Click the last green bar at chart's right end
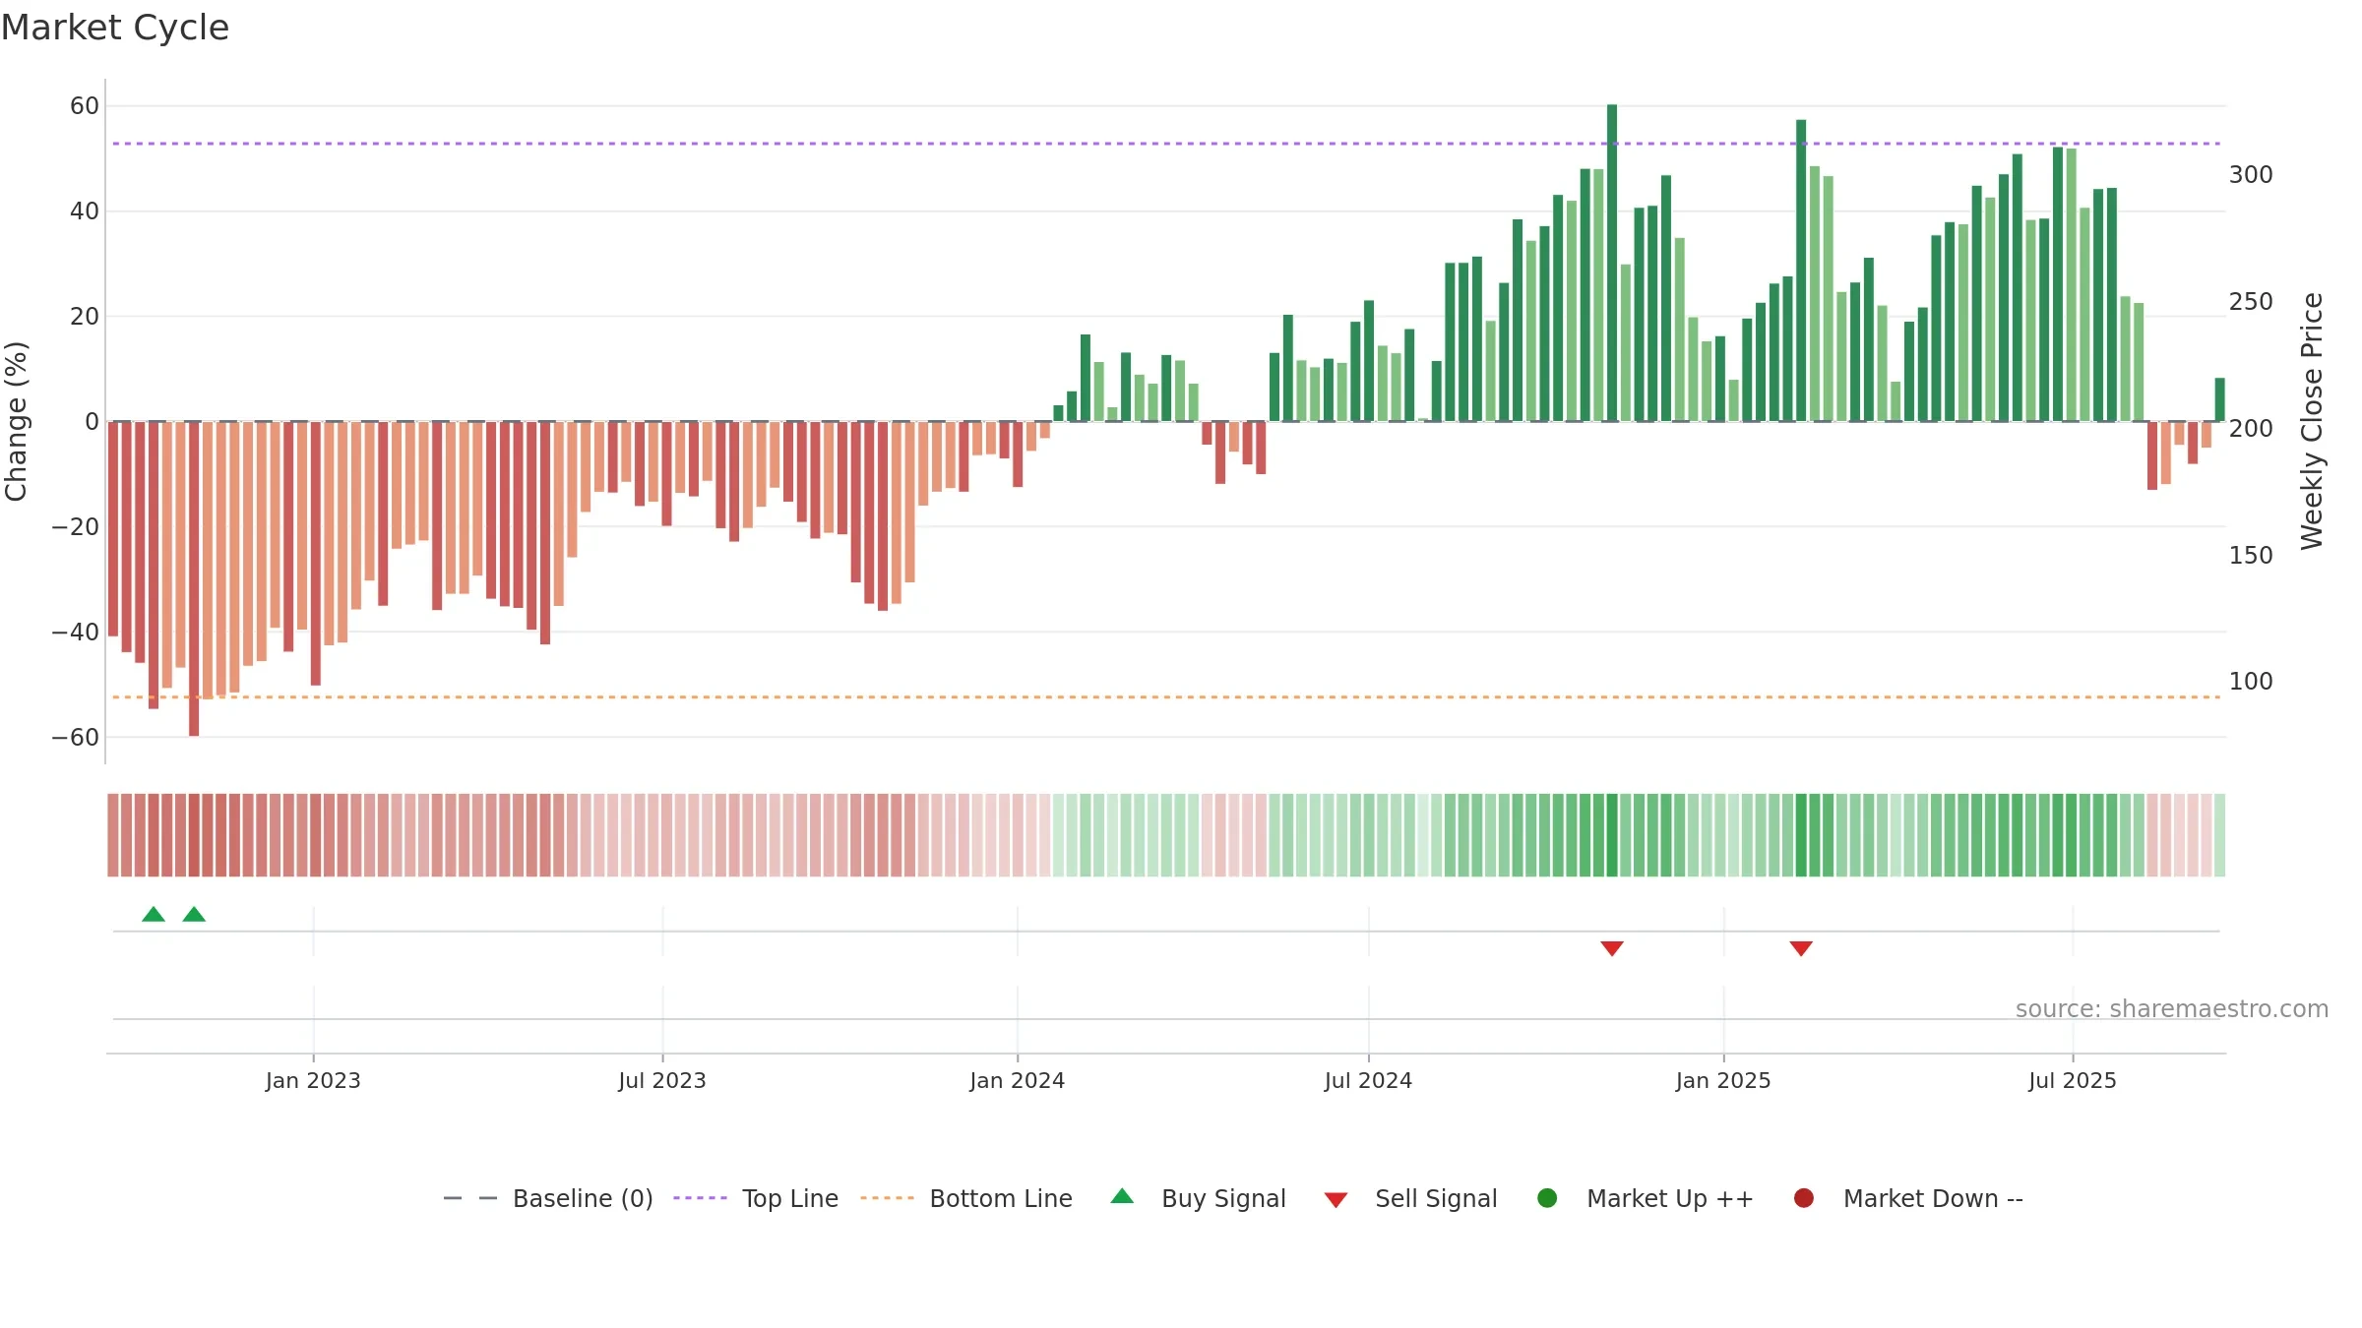 click(x=2219, y=399)
